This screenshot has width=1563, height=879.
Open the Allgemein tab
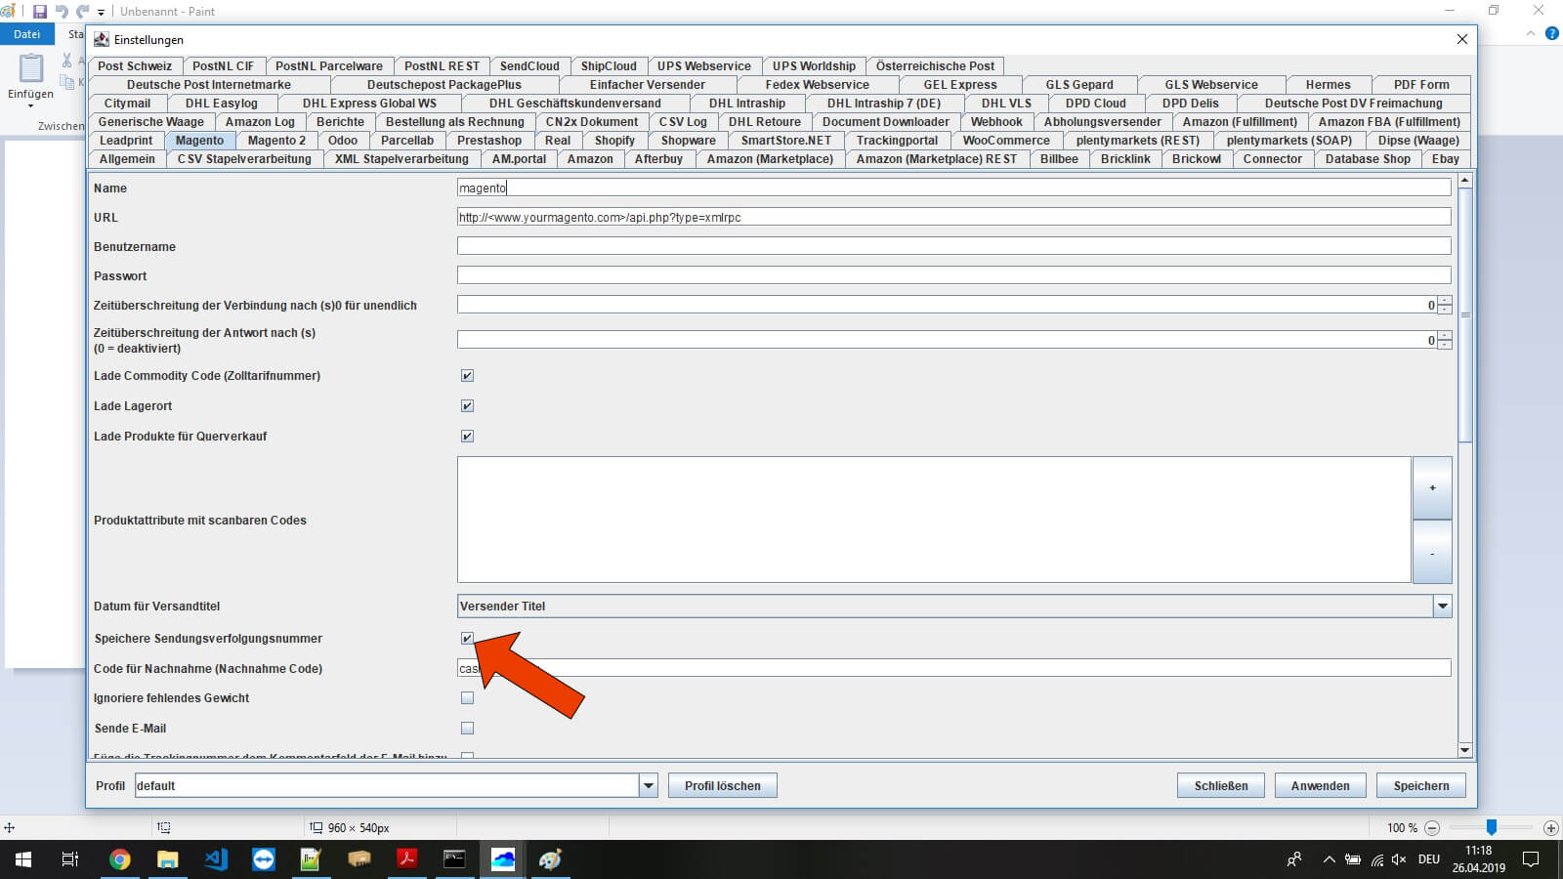127,159
